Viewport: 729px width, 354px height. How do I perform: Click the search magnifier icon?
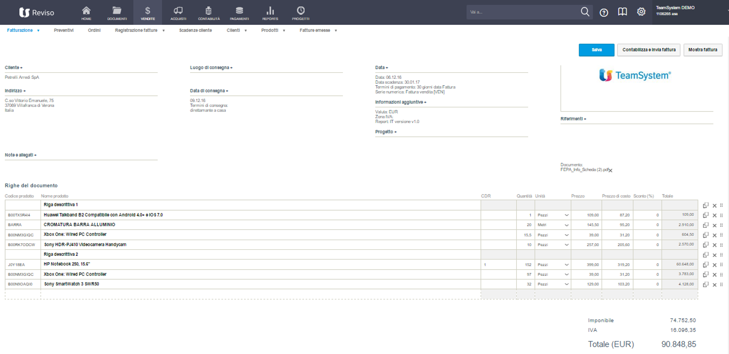585,12
